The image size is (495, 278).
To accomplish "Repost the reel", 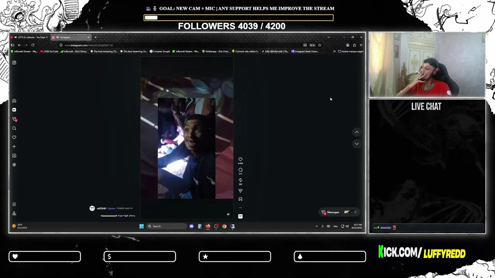I will coord(240,180).
